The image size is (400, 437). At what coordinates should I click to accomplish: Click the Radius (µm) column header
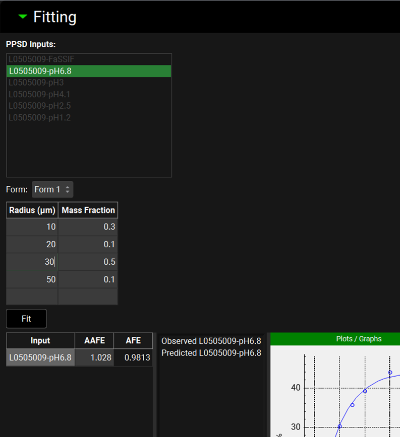(32, 210)
